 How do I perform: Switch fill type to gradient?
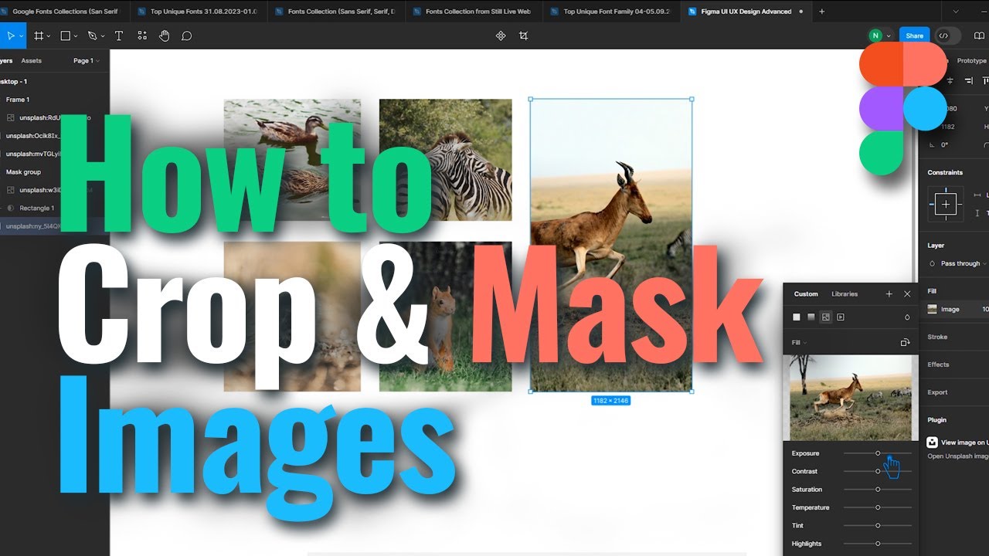pyautogui.click(x=811, y=317)
